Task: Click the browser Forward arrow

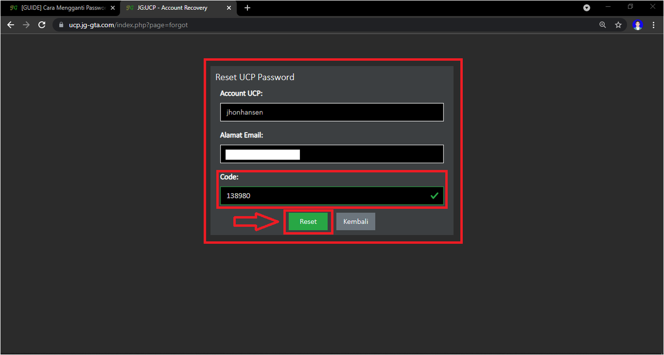Action: [26, 25]
